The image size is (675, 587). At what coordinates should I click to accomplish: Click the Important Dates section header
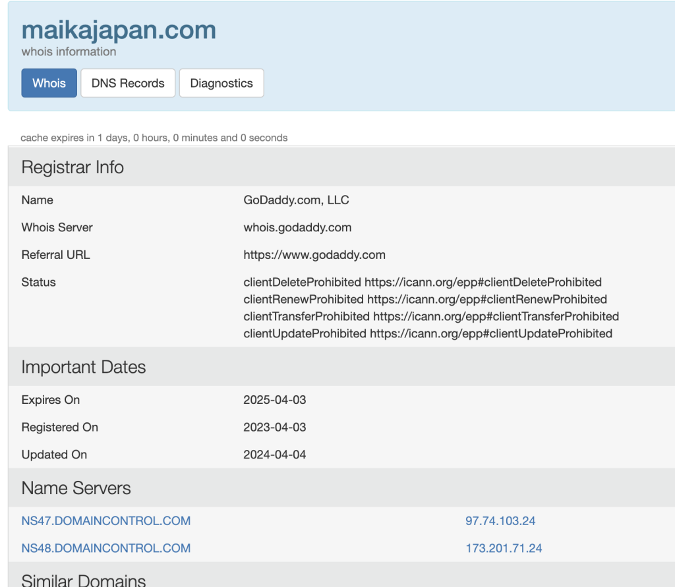[x=84, y=367]
